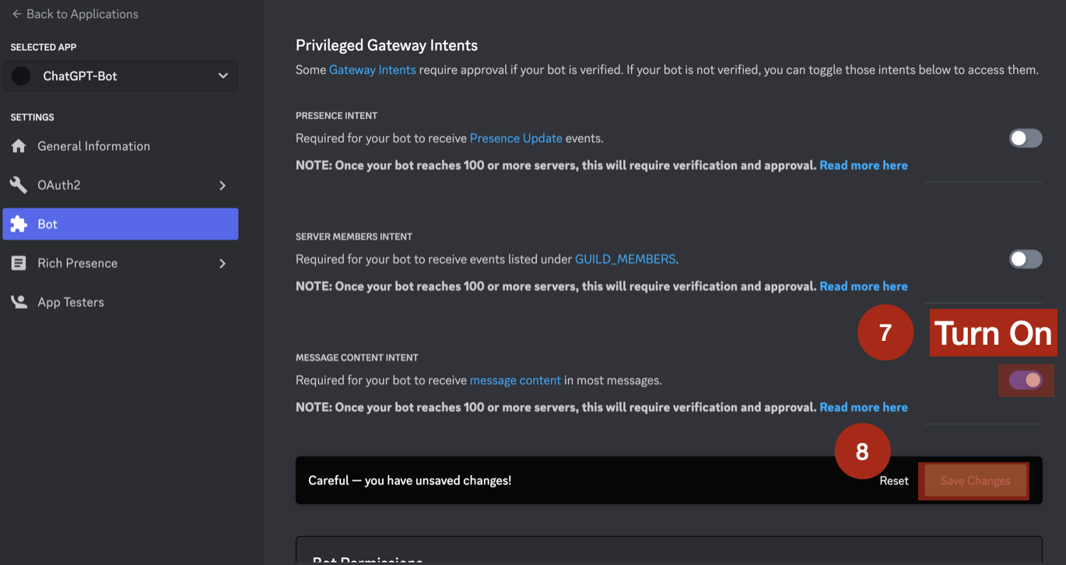Click Reset to discard unsaved changes

tap(893, 480)
